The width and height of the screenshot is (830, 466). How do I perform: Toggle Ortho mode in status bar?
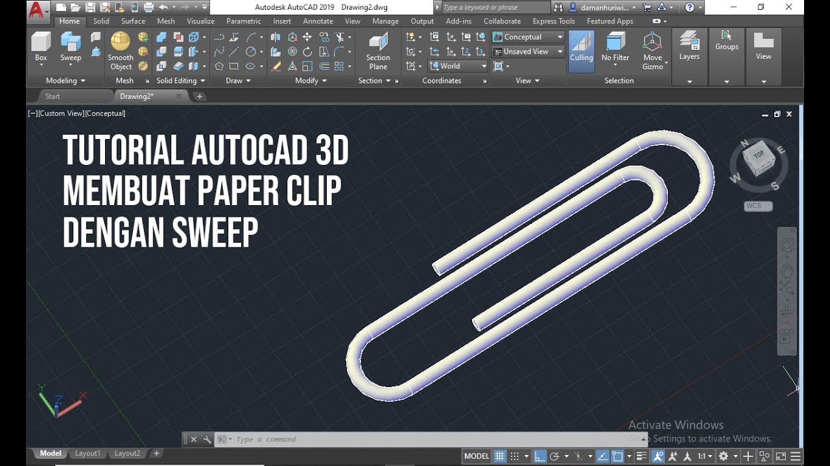(539, 456)
